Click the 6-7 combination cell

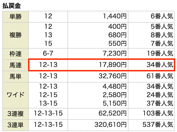[x=48, y=54]
